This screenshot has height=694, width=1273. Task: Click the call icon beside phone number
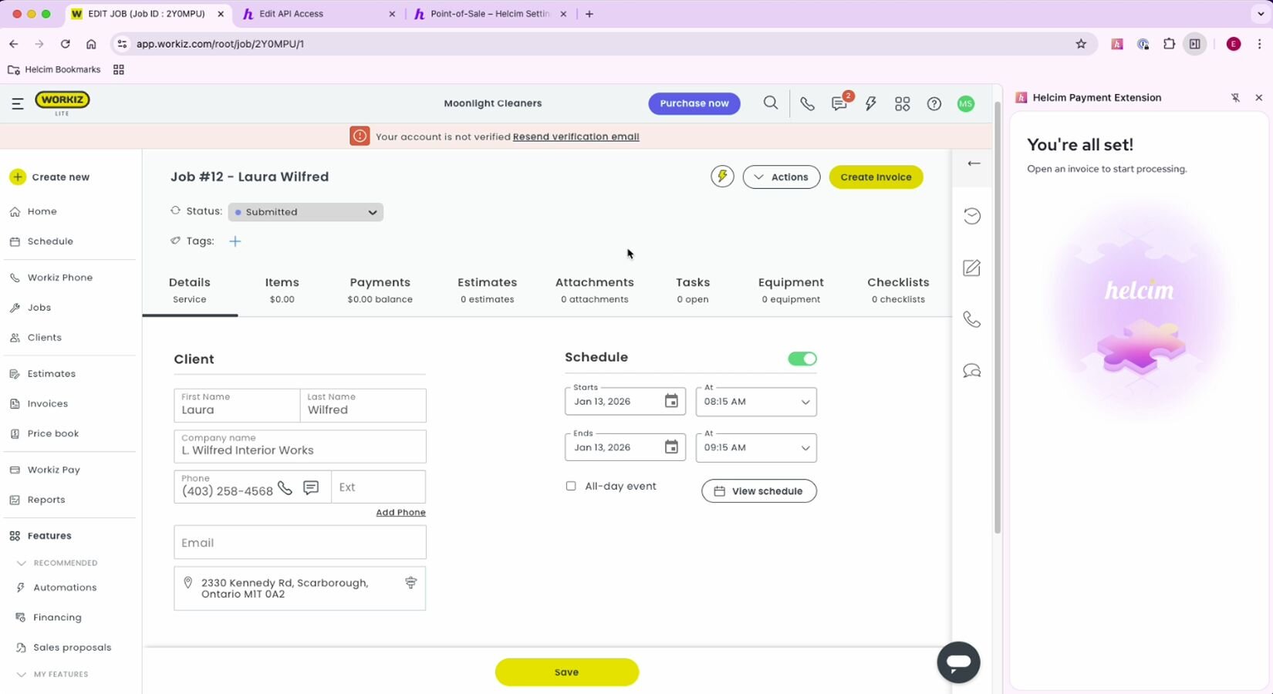[285, 488]
